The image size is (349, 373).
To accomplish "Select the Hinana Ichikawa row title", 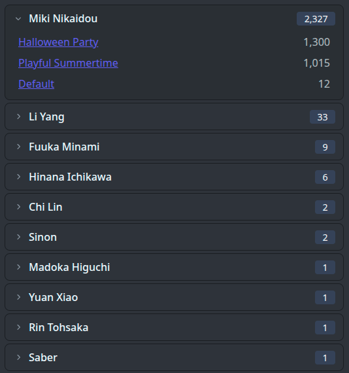I will 70,177.
